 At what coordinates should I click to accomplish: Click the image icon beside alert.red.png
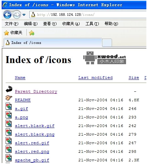coord(9,149)
